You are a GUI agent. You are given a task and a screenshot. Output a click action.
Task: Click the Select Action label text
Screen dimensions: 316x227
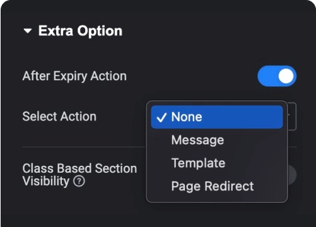point(59,117)
